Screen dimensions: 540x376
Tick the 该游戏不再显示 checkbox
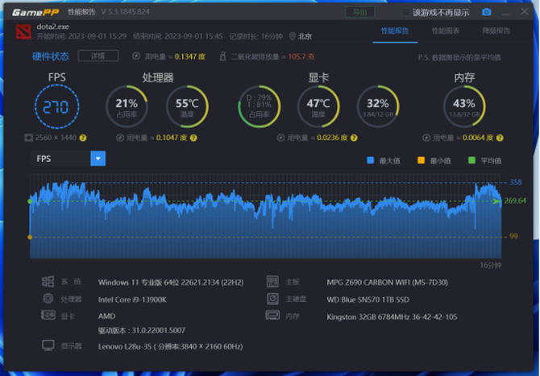405,12
